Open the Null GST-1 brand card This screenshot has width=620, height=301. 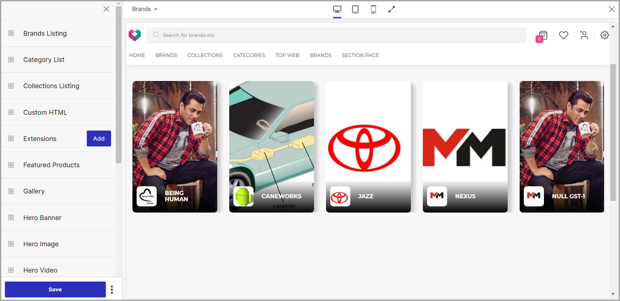[x=562, y=147]
